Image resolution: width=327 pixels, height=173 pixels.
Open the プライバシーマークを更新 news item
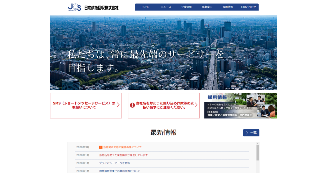click(x=114, y=163)
